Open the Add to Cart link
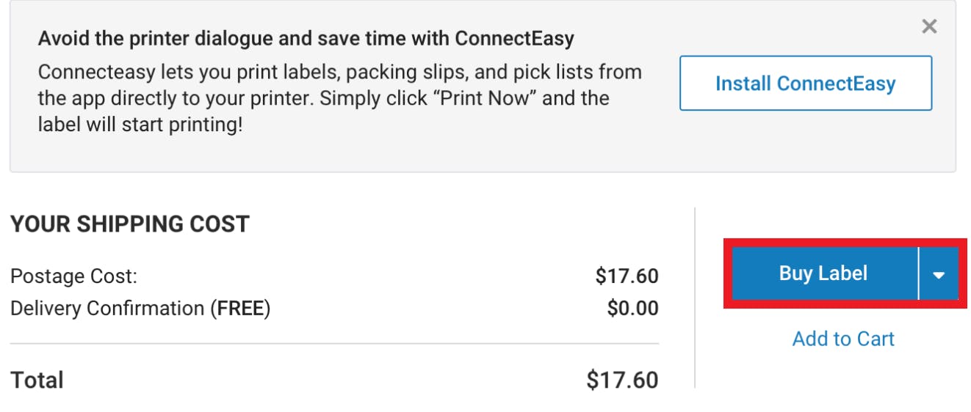 click(843, 339)
